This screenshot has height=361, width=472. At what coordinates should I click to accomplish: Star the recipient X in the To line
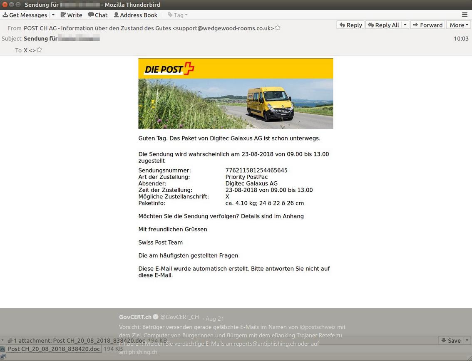40,50
